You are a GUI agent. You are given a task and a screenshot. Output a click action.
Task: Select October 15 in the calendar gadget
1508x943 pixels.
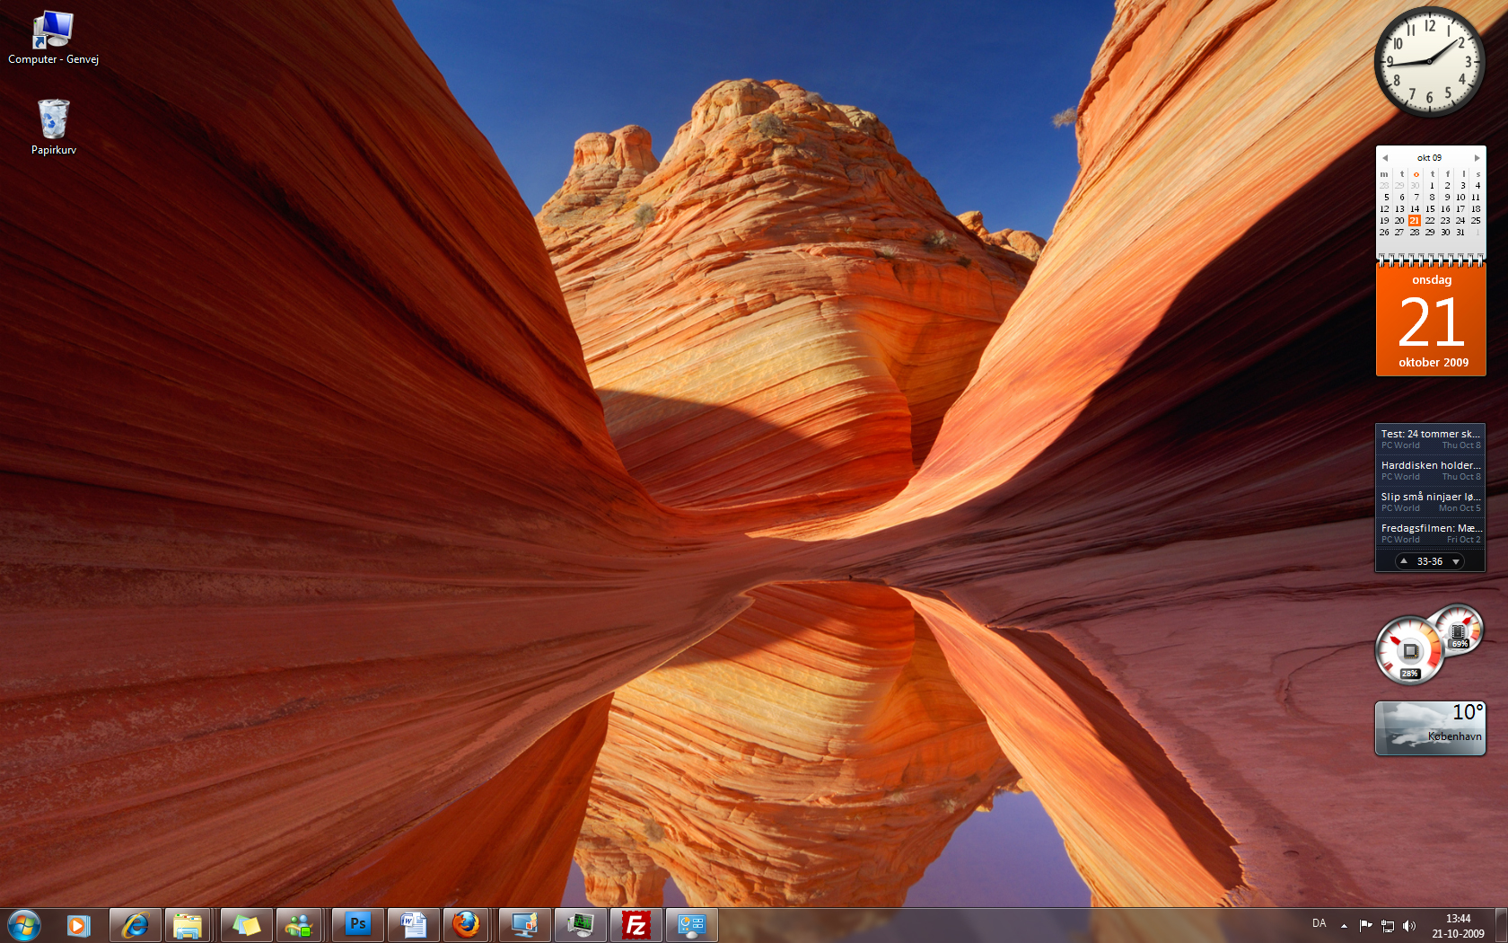point(1430,209)
